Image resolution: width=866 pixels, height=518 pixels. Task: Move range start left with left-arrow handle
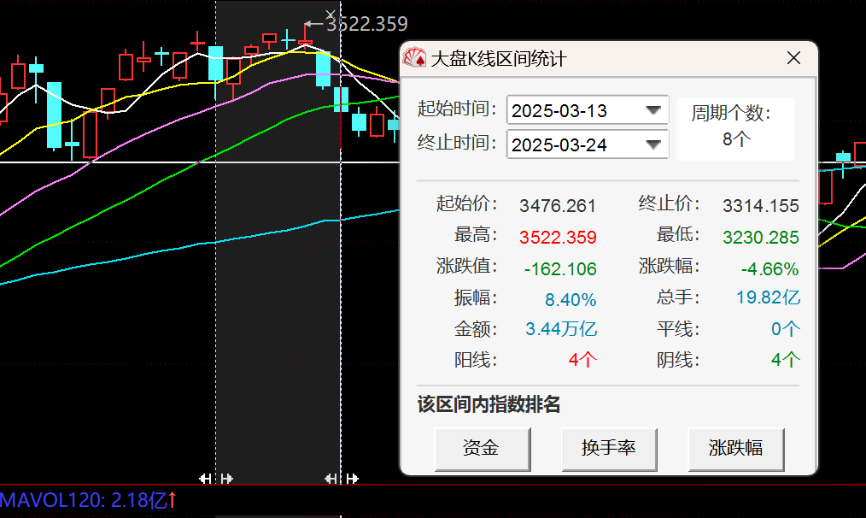click(x=205, y=479)
